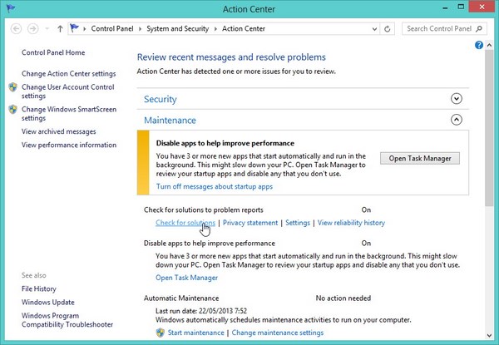Click 'Disable apps to help improve performance' bold title

(x=225, y=143)
